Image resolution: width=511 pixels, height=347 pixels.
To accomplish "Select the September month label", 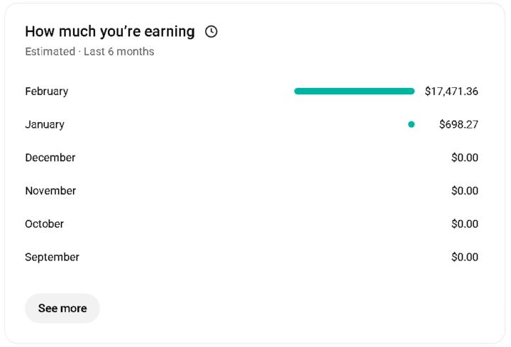I will [52, 257].
